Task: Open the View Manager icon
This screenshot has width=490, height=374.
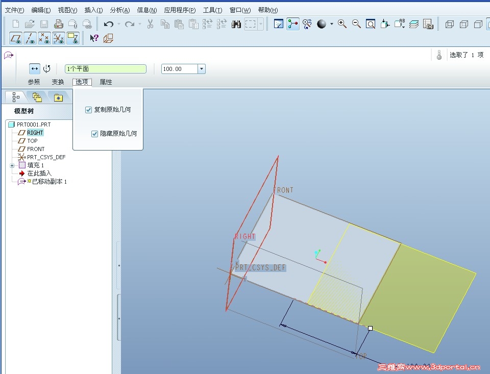Action: click(428, 24)
